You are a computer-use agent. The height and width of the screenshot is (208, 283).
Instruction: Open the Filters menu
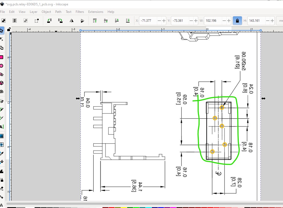click(80, 12)
